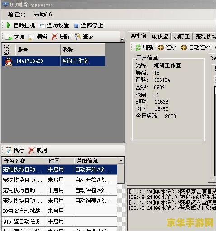Viewport: 216px width, 231px height.
Task: Select the highlighted 宠物牧场自动... task row
Action: tap(60, 170)
